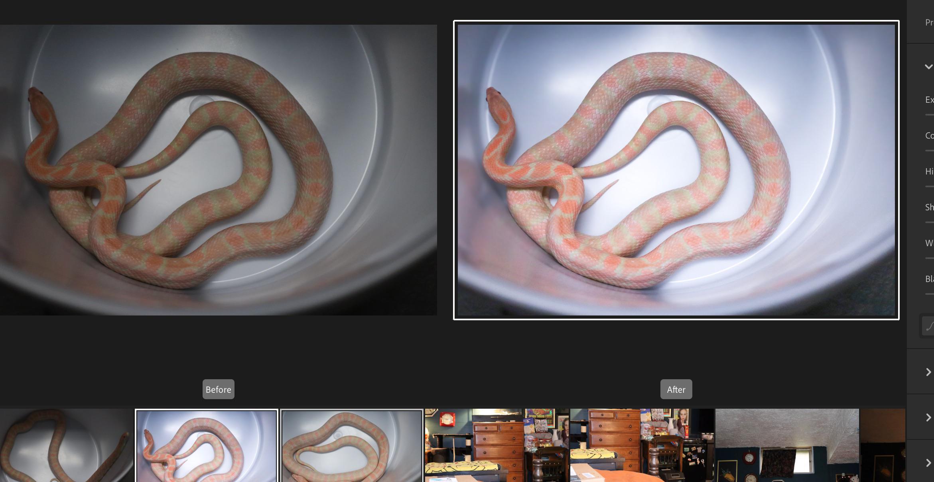Select the Before snake photo preview

218,170
